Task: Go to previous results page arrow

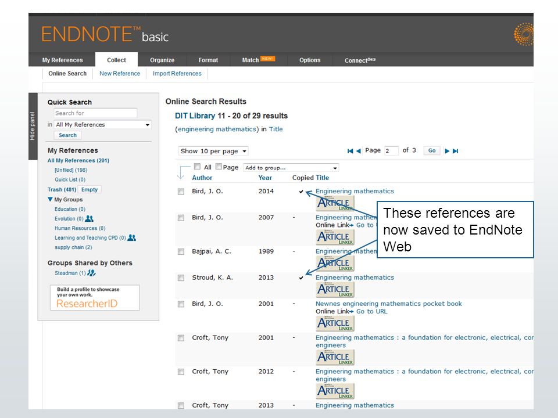Action: tap(359, 151)
